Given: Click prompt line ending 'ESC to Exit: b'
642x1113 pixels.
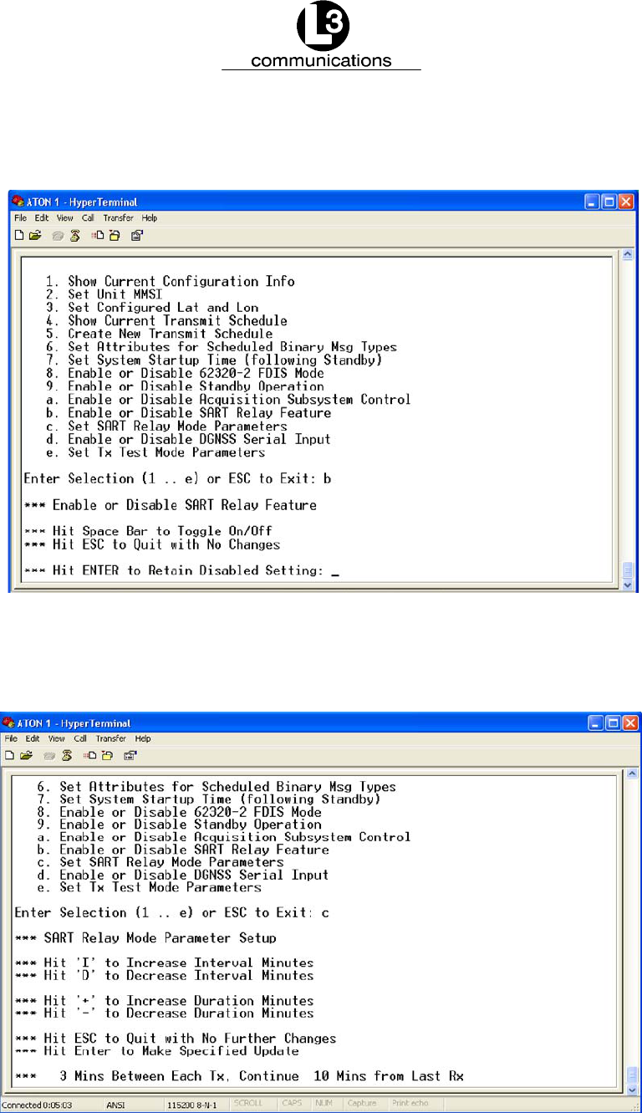Looking at the screenshot, I should point(177,479).
